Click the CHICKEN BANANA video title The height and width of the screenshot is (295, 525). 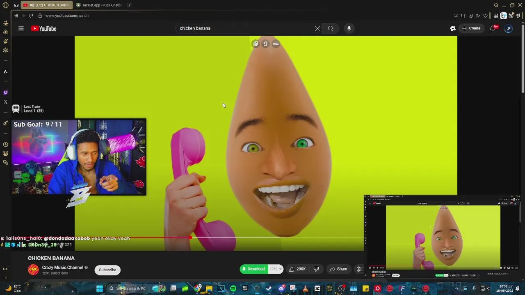[51, 258]
